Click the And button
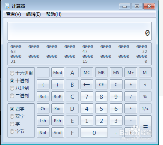 58,133
